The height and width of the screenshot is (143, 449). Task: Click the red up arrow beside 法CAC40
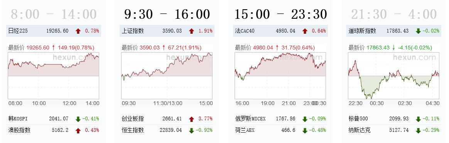point(305,31)
